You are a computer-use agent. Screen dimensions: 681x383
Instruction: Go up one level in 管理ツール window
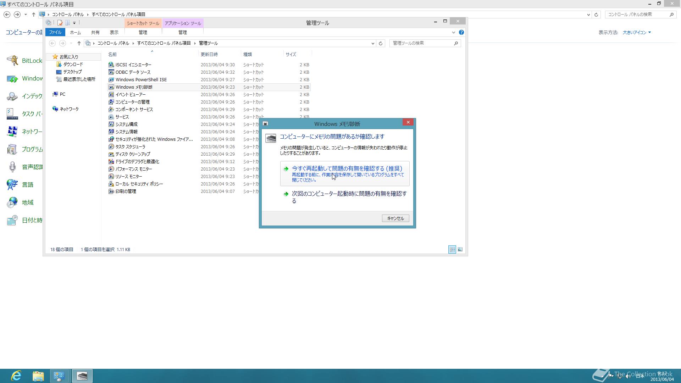(79, 43)
